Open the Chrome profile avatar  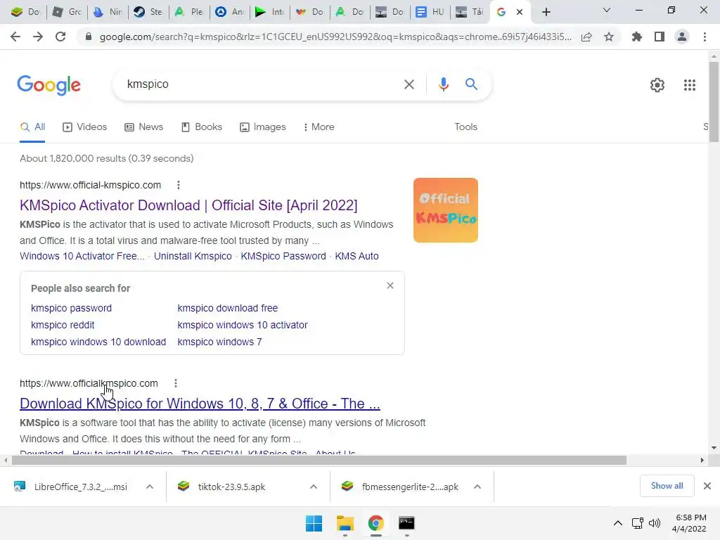pos(682,37)
